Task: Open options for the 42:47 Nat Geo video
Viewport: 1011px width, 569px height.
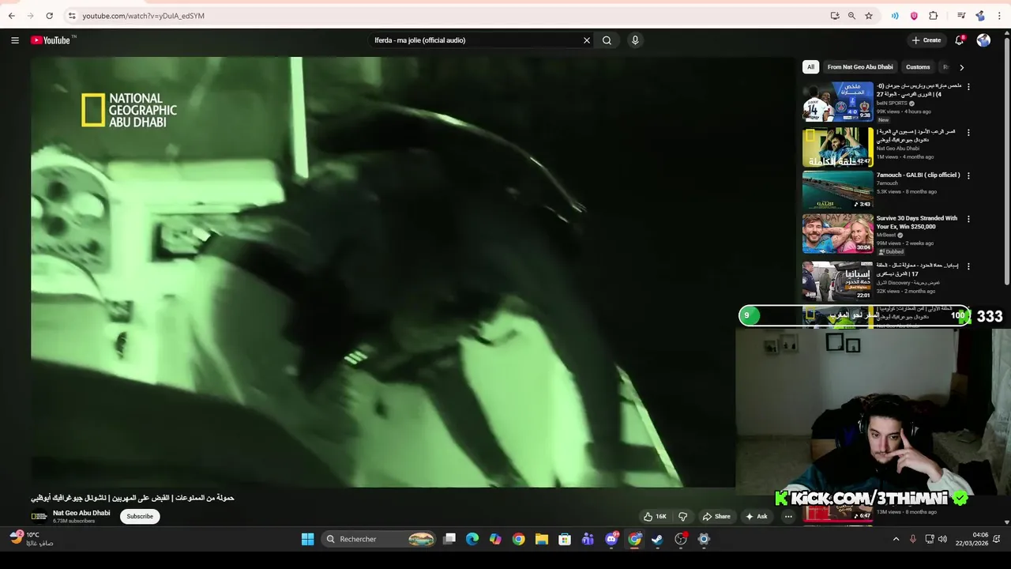Action: (968, 132)
